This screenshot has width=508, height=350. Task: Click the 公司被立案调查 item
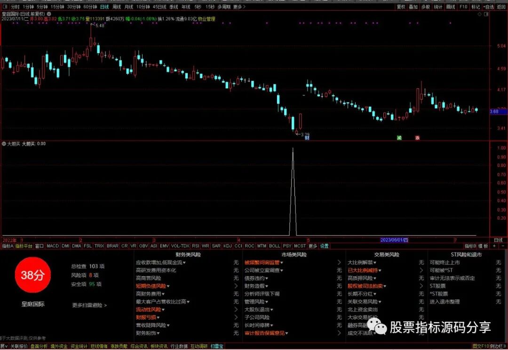tap(264, 270)
